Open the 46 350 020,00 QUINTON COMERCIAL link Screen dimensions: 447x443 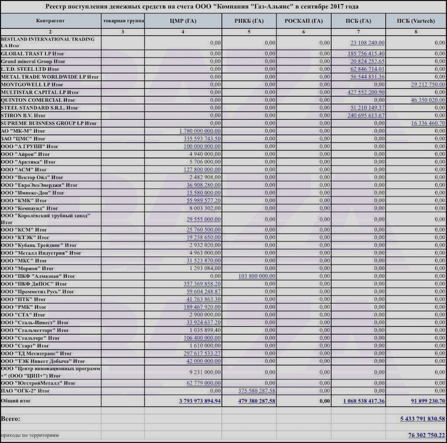428,100
